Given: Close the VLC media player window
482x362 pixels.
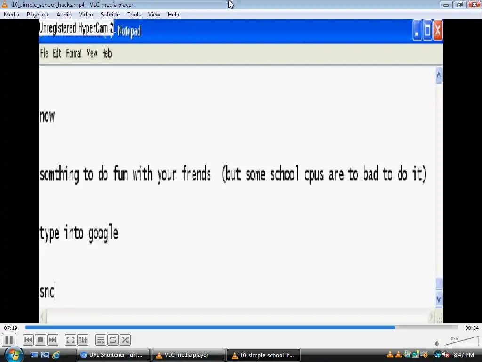Looking at the screenshot, I should (474, 5).
